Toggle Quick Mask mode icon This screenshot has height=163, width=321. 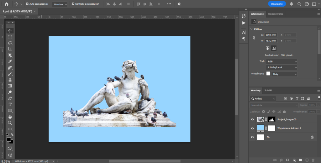click(10, 148)
